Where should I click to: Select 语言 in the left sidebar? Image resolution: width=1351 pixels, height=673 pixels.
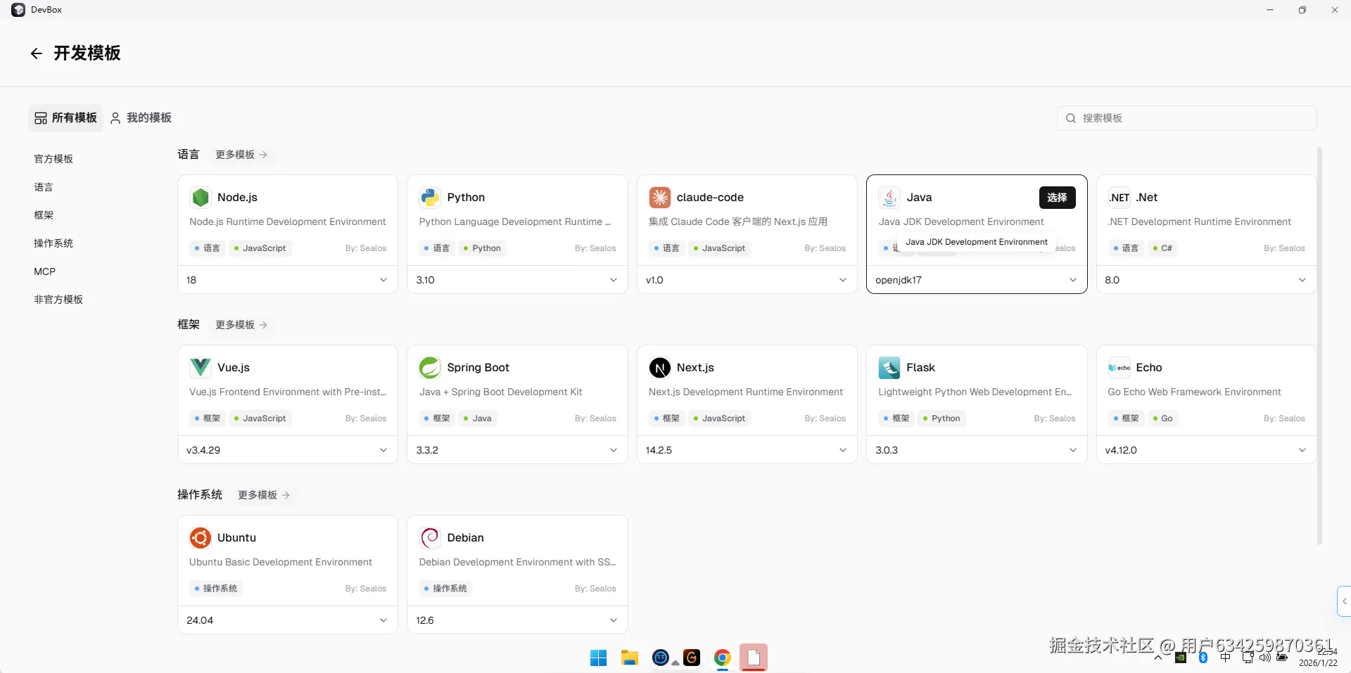(44, 187)
